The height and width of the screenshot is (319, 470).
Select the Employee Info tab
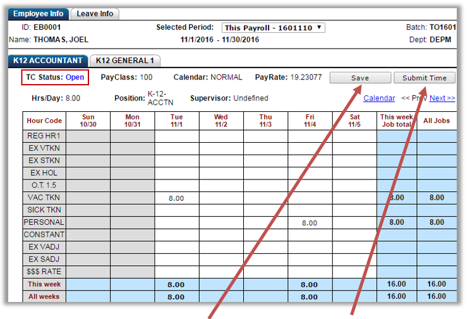coord(38,13)
